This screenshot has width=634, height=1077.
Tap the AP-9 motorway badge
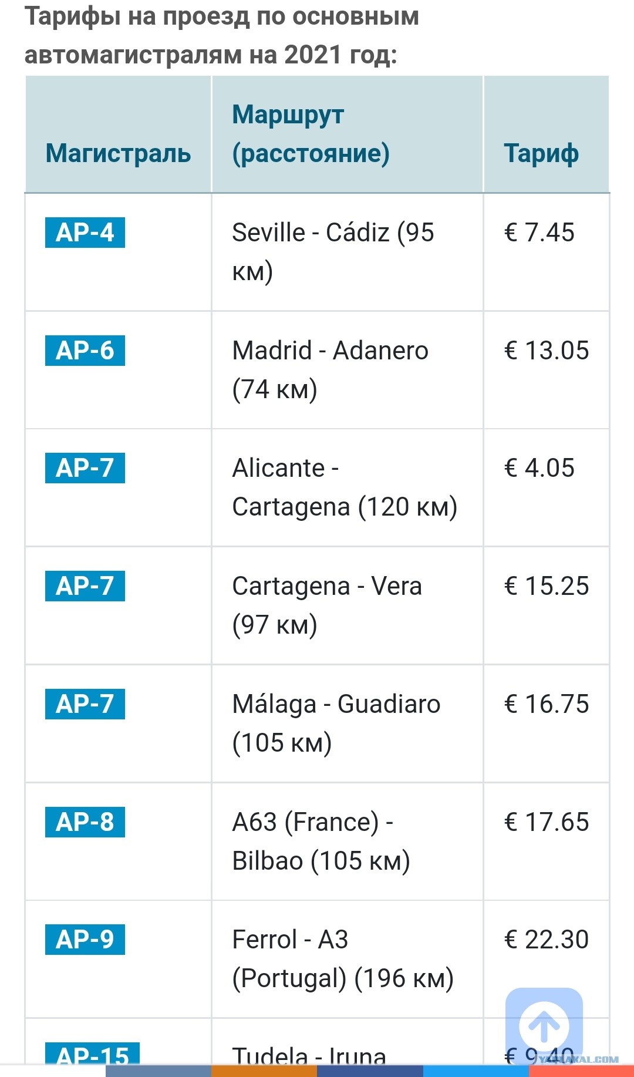(85, 940)
